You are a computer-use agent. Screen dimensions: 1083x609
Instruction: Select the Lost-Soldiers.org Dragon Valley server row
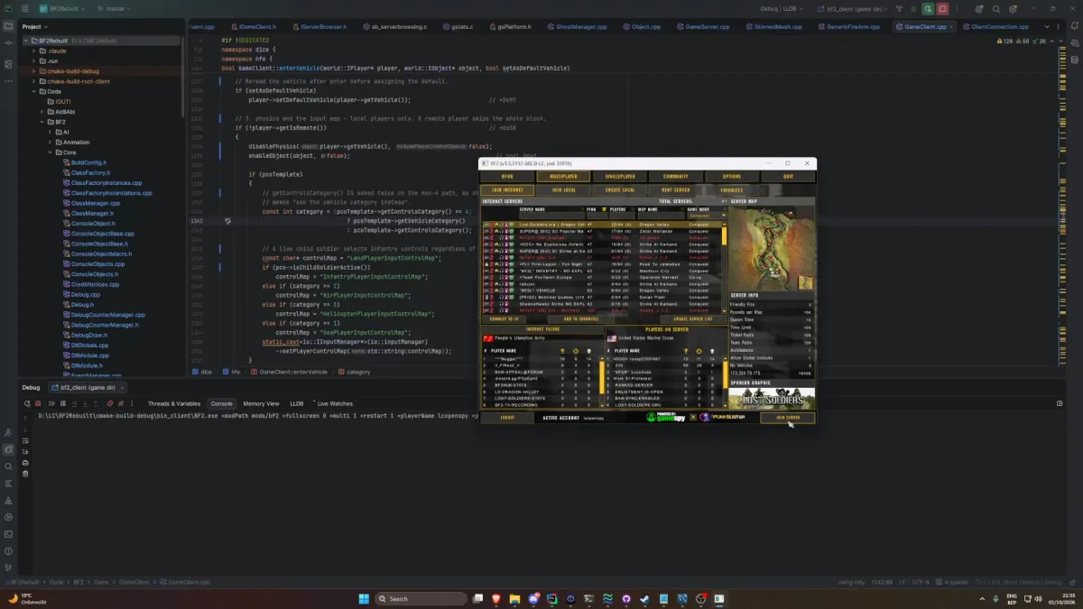602,224
